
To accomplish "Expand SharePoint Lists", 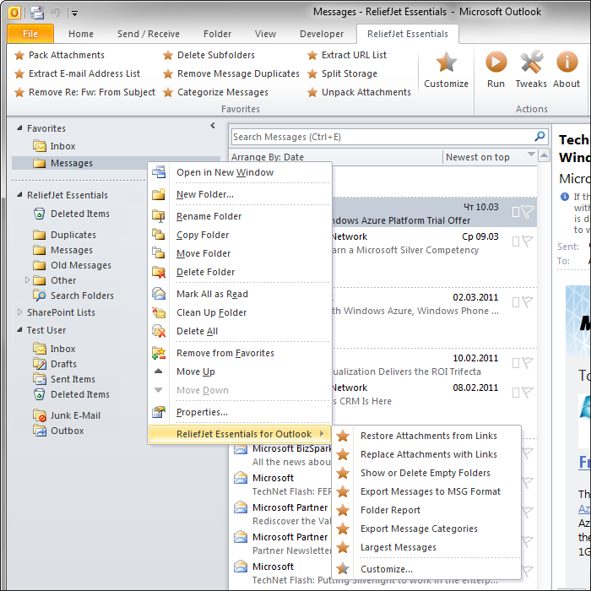I will coord(20,312).
